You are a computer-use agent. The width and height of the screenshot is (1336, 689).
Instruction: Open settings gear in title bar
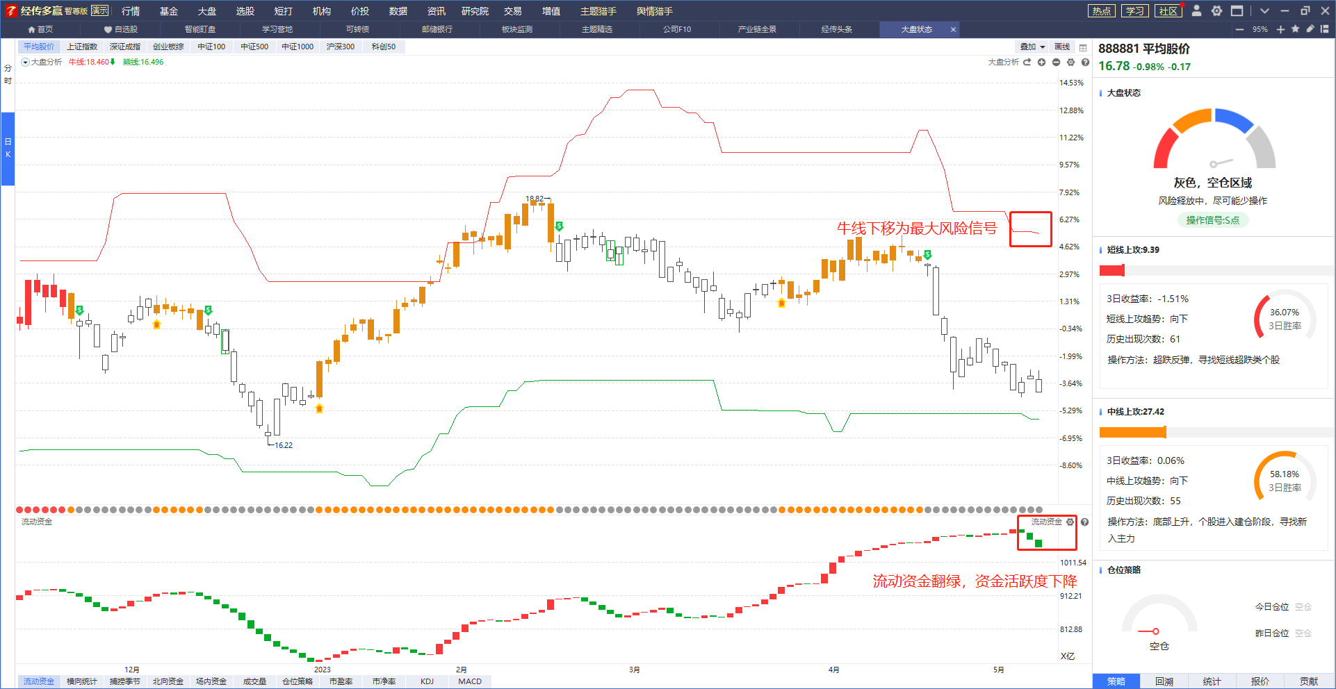[1216, 10]
